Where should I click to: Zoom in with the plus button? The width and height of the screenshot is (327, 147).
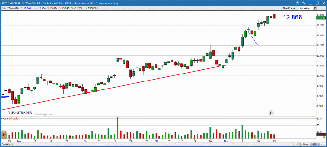[x=321, y=144]
